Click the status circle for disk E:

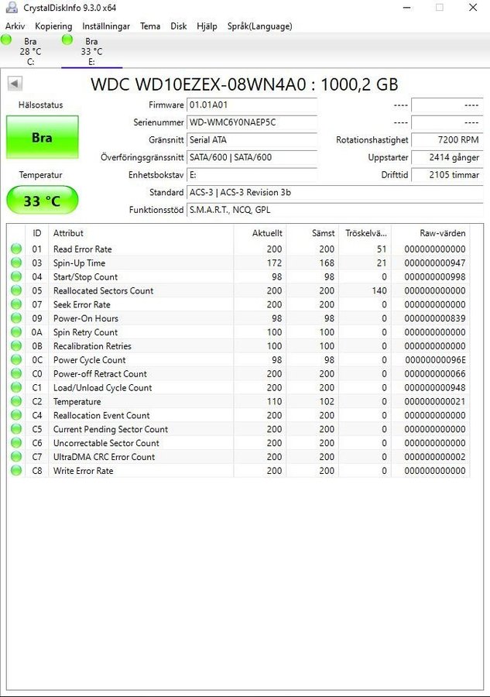point(67,40)
